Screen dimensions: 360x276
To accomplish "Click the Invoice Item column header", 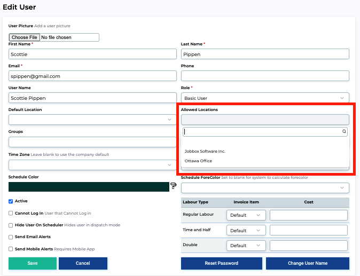I will coord(246,202).
